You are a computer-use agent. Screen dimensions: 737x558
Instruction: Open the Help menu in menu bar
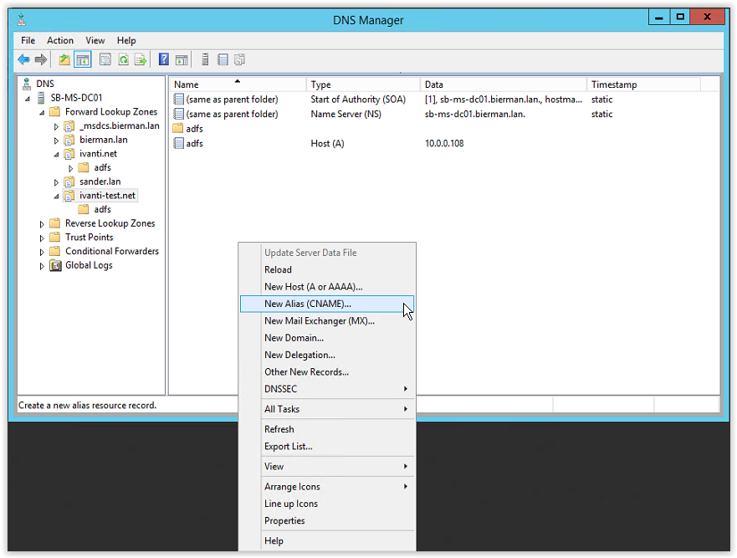126,40
